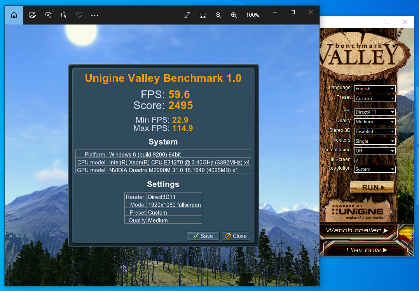Open the Stereo 3D dropdown showing Disabled
Screen dimensions: 419x291
pos(375,131)
